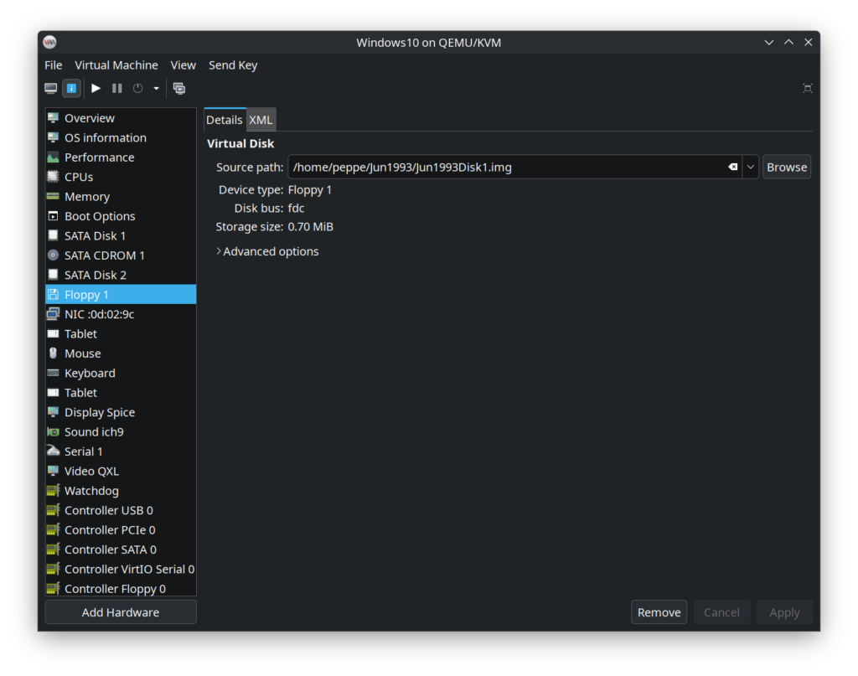Open the Send Key menu

233,65
